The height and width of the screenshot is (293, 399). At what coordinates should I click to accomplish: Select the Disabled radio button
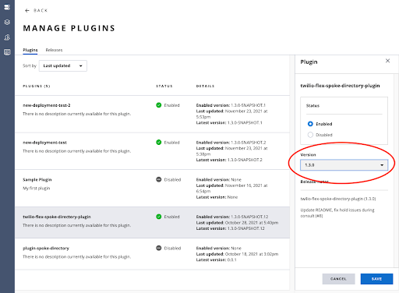310,135
